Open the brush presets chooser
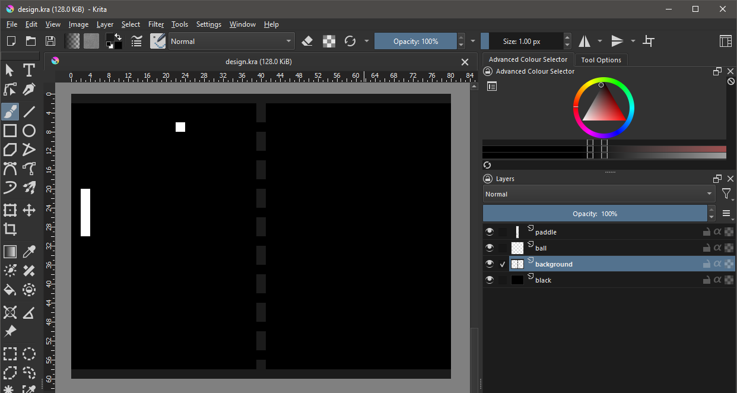The width and height of the screenshot is (737, 393). coord(157,41)
